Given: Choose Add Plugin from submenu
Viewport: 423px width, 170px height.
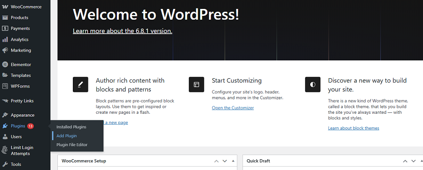Looking at the screenshot, I should coord(67,136).
